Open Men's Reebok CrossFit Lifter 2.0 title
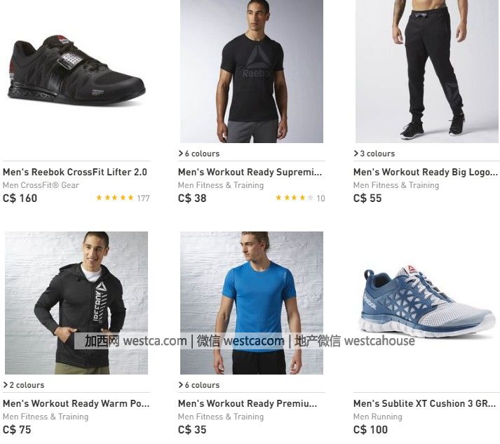Screen dimensions: 500x444 75,172
